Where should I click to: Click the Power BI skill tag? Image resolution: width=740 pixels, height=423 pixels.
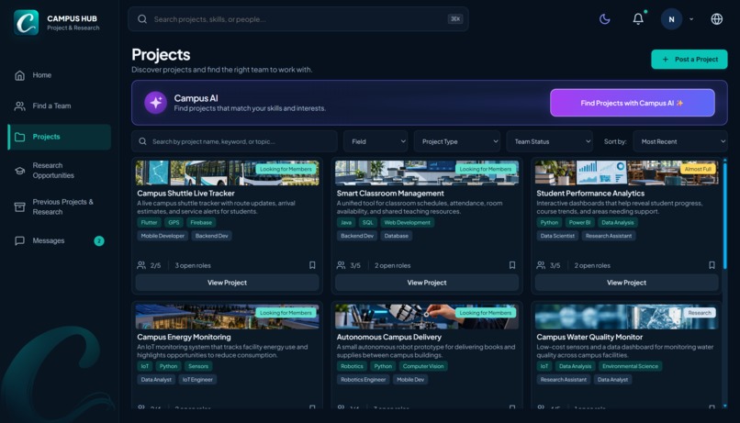pos(579,223)
